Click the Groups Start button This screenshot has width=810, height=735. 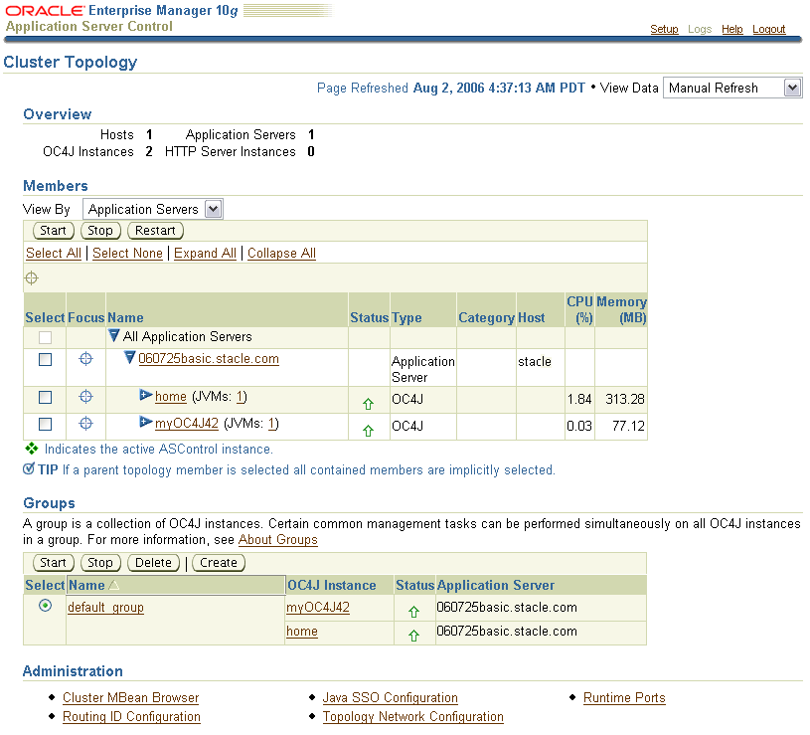point(54,563)
